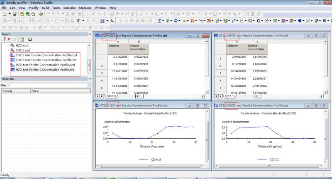Click the New document toolbar icon

click(x=5, y=14)
